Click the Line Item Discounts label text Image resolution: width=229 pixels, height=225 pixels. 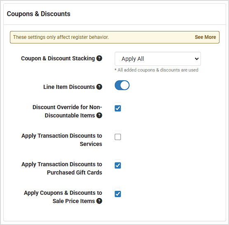[69, 87]
